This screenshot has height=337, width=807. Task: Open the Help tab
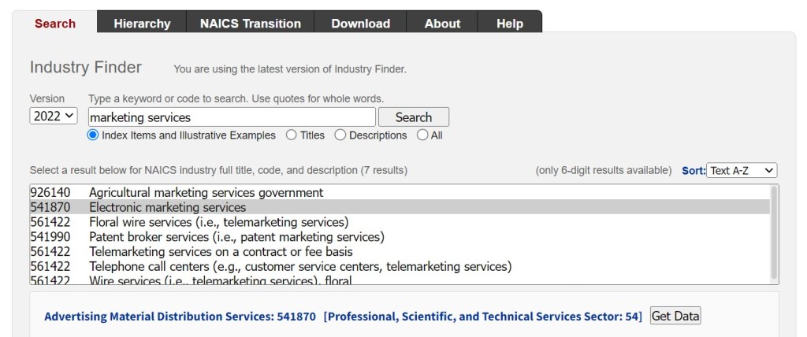pos(509,23)
